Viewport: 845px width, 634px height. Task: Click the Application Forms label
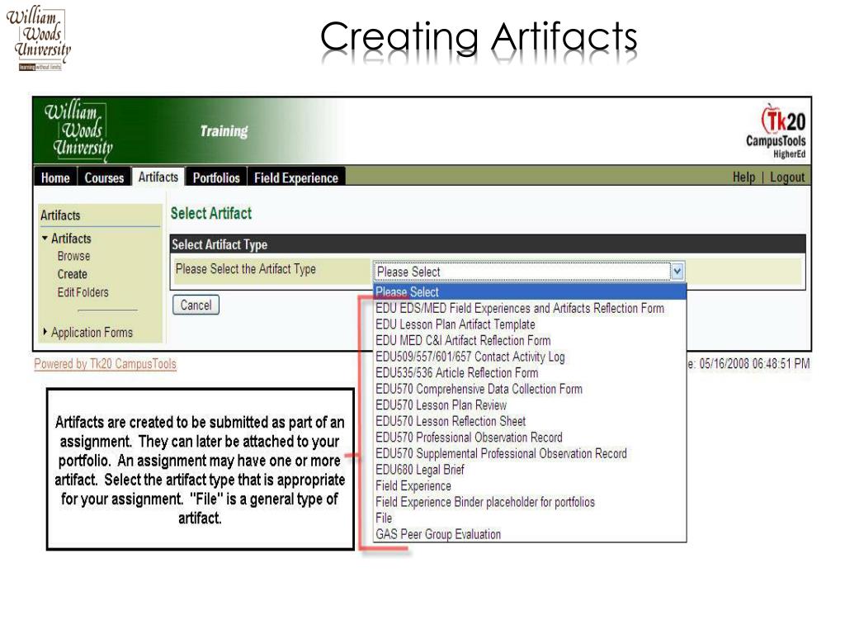[x=92, y=332]
